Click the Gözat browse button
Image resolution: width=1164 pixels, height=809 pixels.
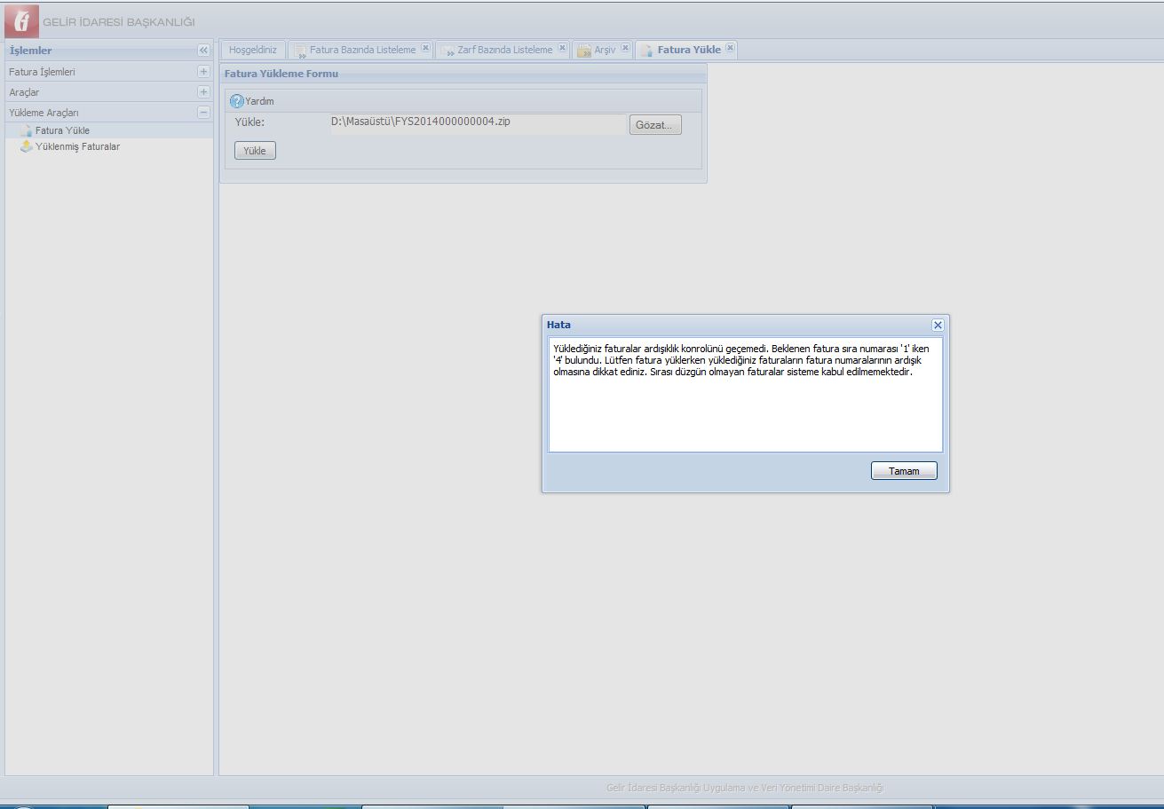[655, 125]
